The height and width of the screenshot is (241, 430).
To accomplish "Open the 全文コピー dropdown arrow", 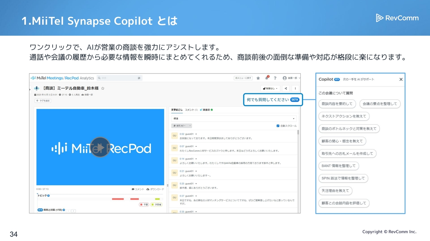I will [x=190, y=126].
